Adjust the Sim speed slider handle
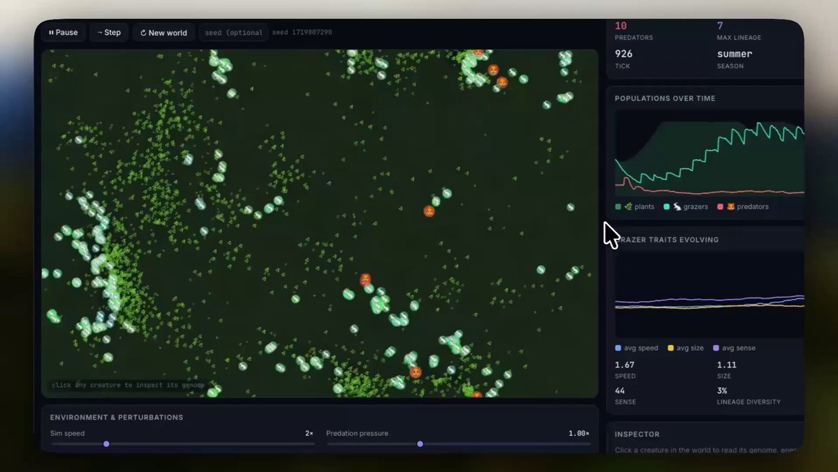 tap(106, 443)
